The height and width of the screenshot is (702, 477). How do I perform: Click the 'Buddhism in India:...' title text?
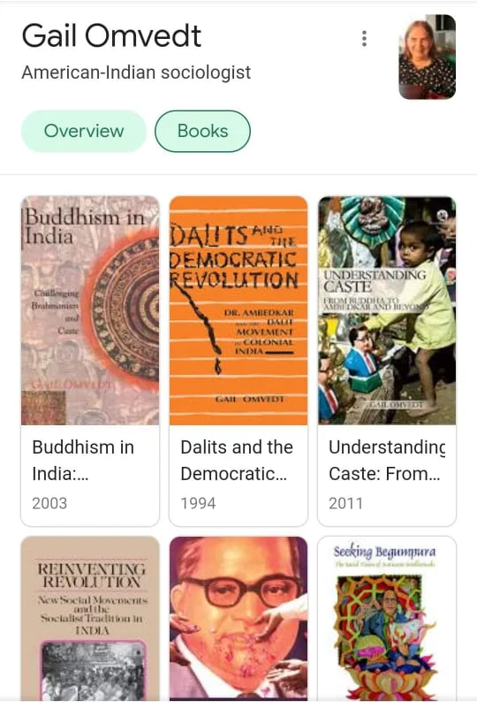(83, 461)
